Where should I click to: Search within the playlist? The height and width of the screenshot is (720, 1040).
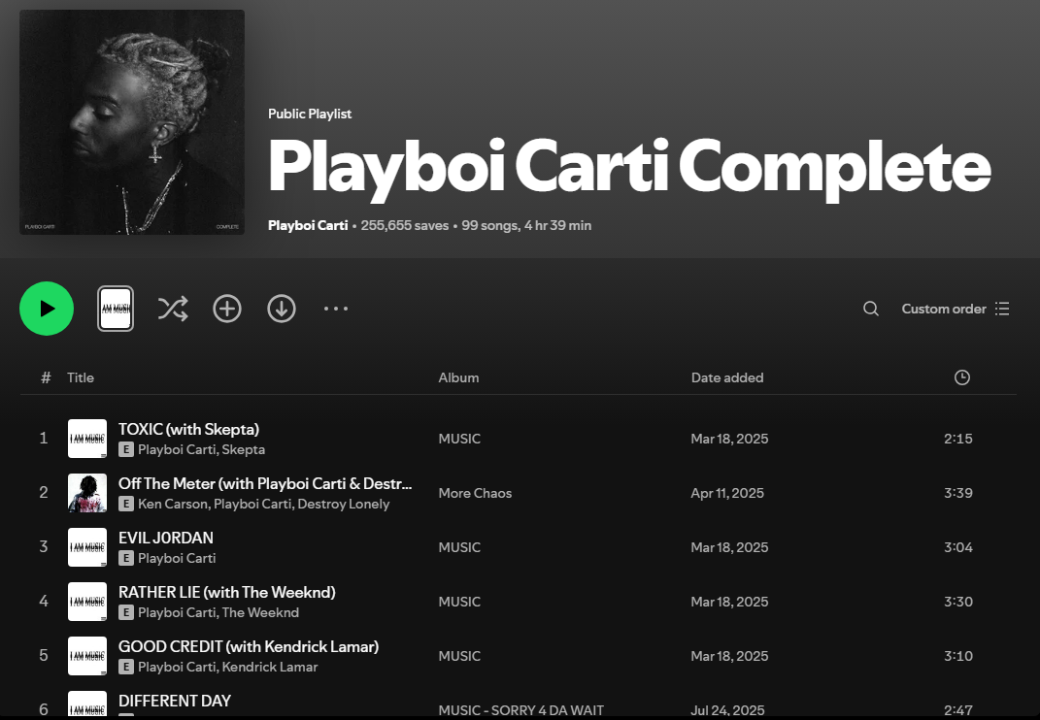click(x=871, y=309)
